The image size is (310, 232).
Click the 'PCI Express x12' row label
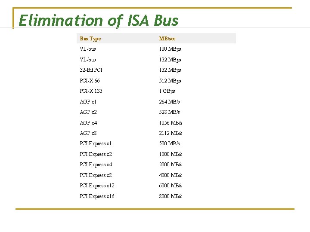pyautogui.click(x=97, y=186)
